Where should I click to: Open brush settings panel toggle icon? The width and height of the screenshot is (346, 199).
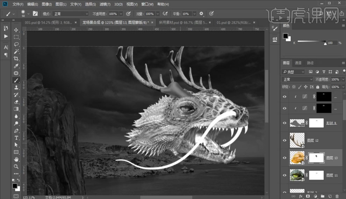(x=35, y=14)
